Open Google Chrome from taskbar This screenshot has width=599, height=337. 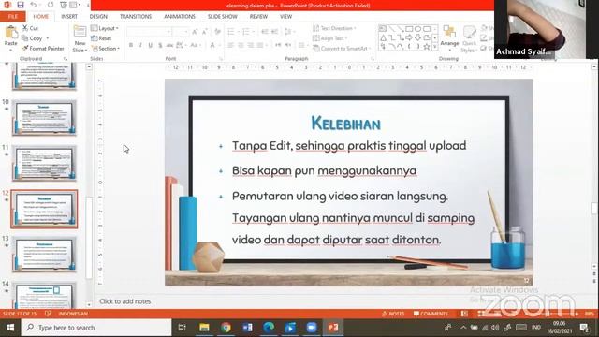click(226, 328)
